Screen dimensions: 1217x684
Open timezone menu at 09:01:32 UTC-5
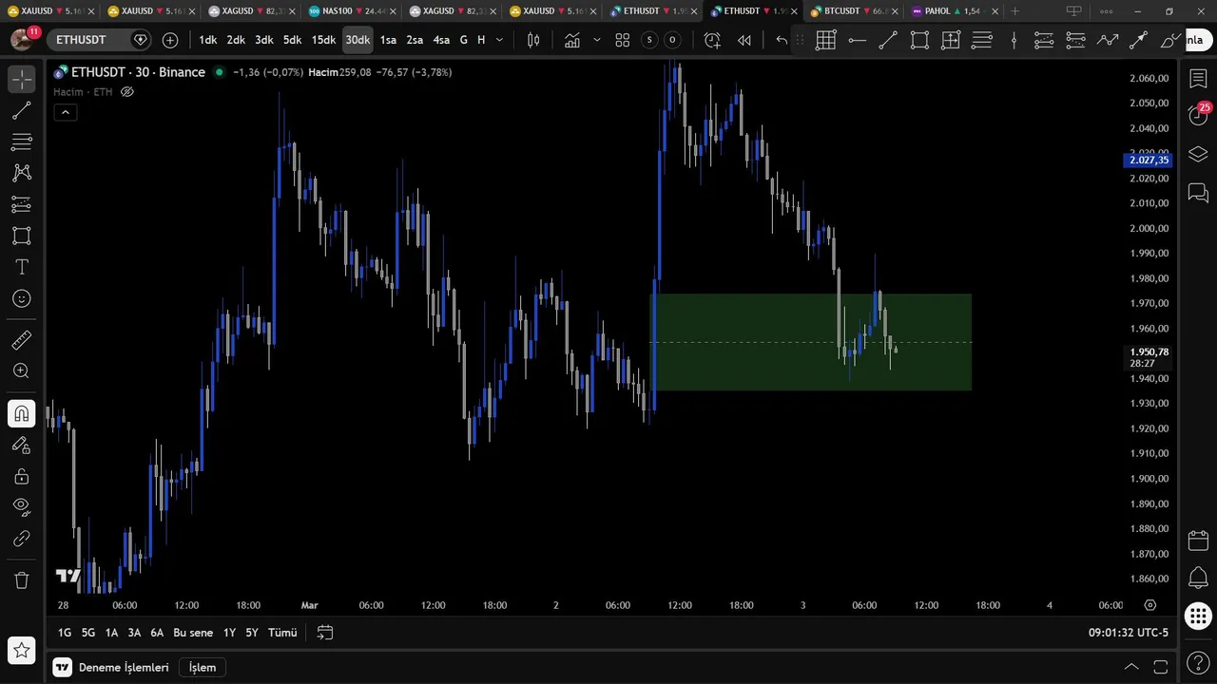pyautogui.click(x=1129, y=633)
